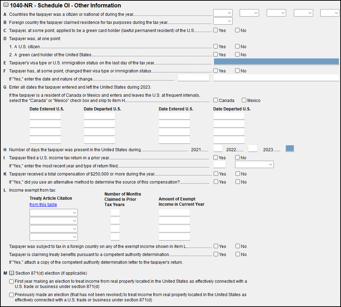Mark Yes for competent authority determination treaty benefits

(216, 254)
